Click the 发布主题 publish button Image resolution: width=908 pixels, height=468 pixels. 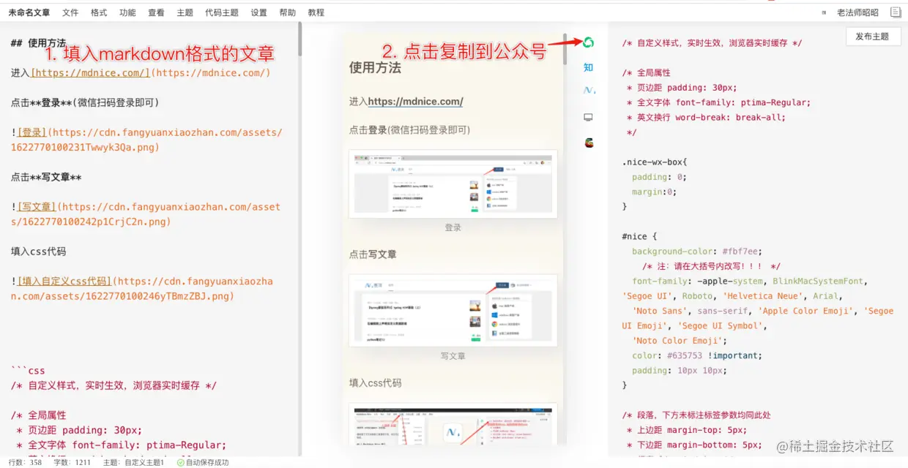tap(873, 36)
